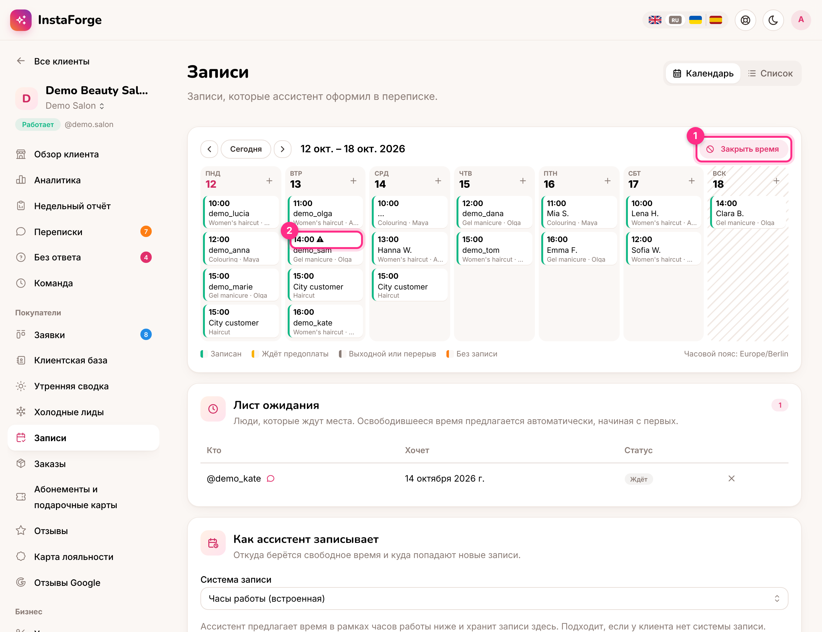Screen dimensions: 822x632
Task: Add booking on Thursday 15 plus
Action: [523, 181]
